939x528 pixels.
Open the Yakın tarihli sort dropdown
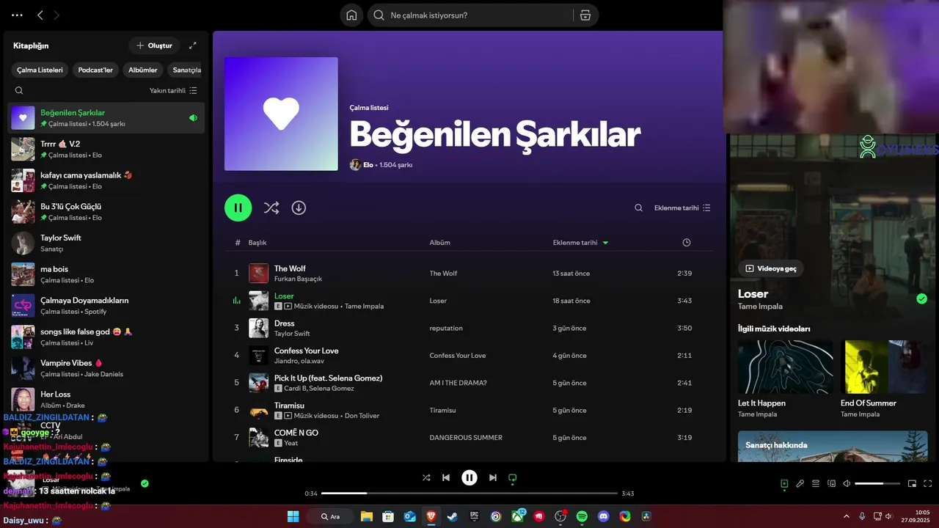[x=173, y=91]
